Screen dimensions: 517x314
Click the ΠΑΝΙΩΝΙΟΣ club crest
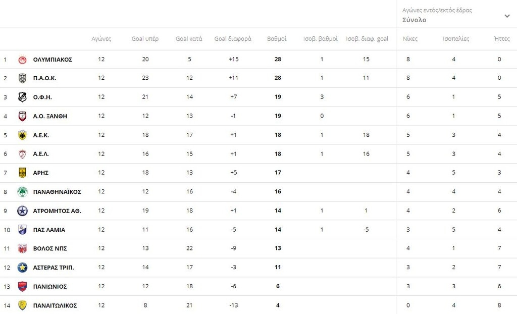[22, 286]
